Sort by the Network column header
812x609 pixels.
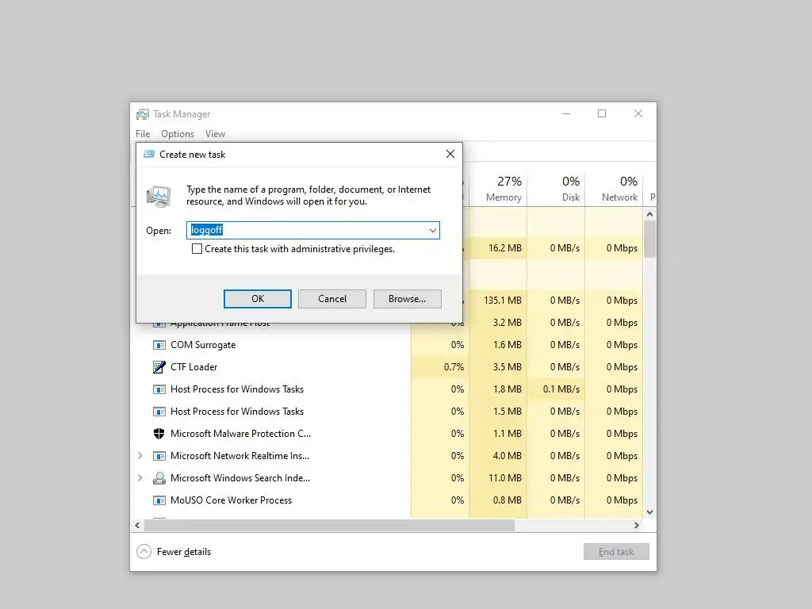click(x=615, y=189)
